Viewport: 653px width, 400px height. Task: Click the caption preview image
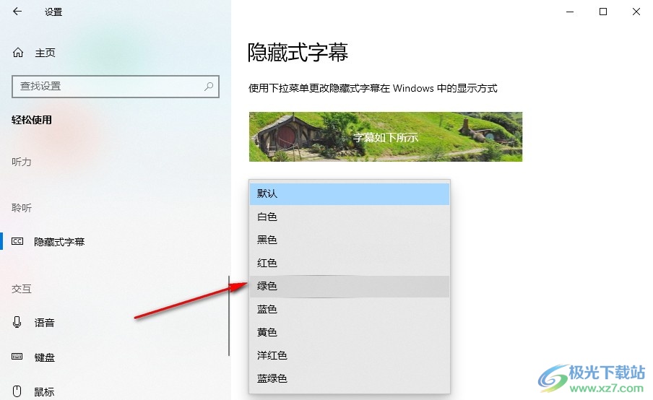click(386, 136)
